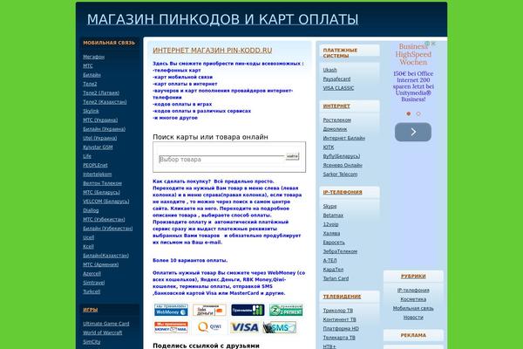Open the Ultimate Game Card link
The width and height of the screenshot is (523, 349).
pyautogui.click(x=106, y=324)
